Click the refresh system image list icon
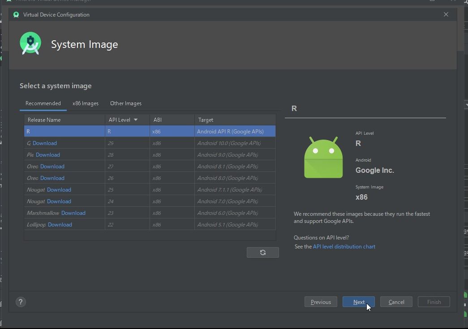The height and width of the screenshot is (329, 468). 262,252
